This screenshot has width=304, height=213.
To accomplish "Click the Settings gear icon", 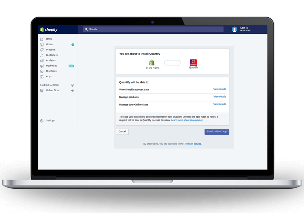I will click(42, 121).
